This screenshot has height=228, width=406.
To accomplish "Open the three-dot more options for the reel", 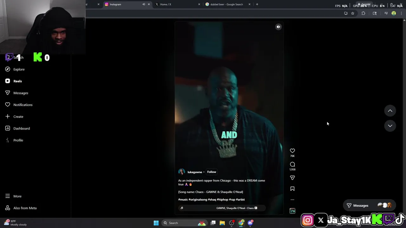I will (292, 200).
